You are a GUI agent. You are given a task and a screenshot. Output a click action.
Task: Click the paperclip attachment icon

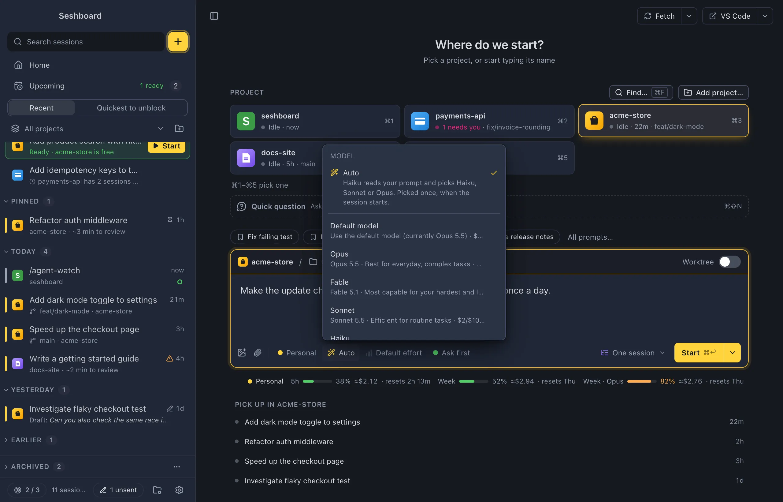258,352
